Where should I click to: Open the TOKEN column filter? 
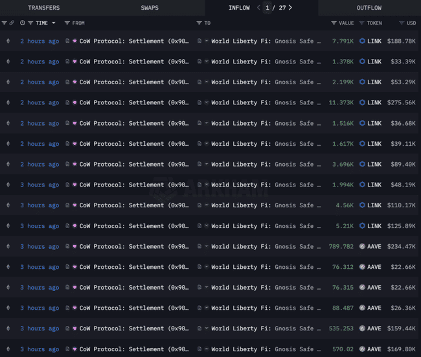[361, 23]
